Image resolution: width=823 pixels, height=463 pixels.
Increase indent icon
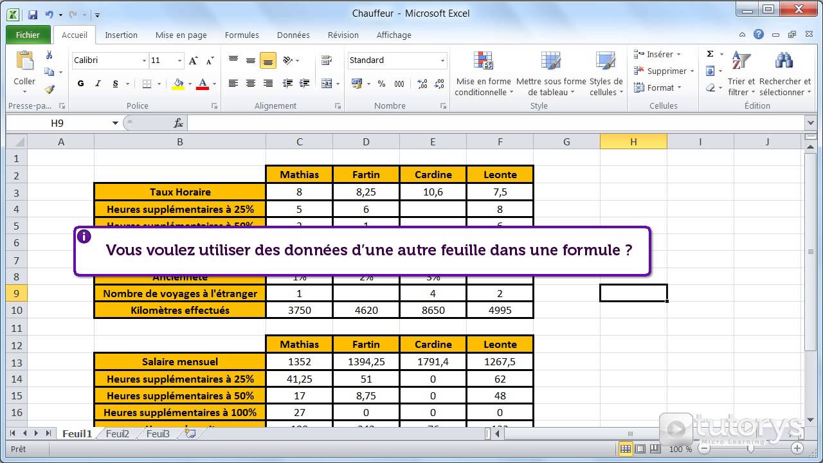pos(304,84)
